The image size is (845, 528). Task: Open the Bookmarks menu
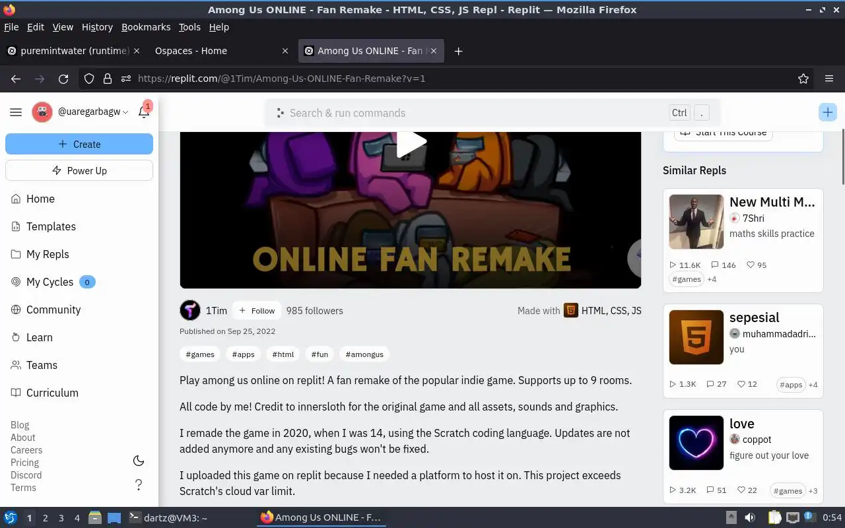[146, 27]
